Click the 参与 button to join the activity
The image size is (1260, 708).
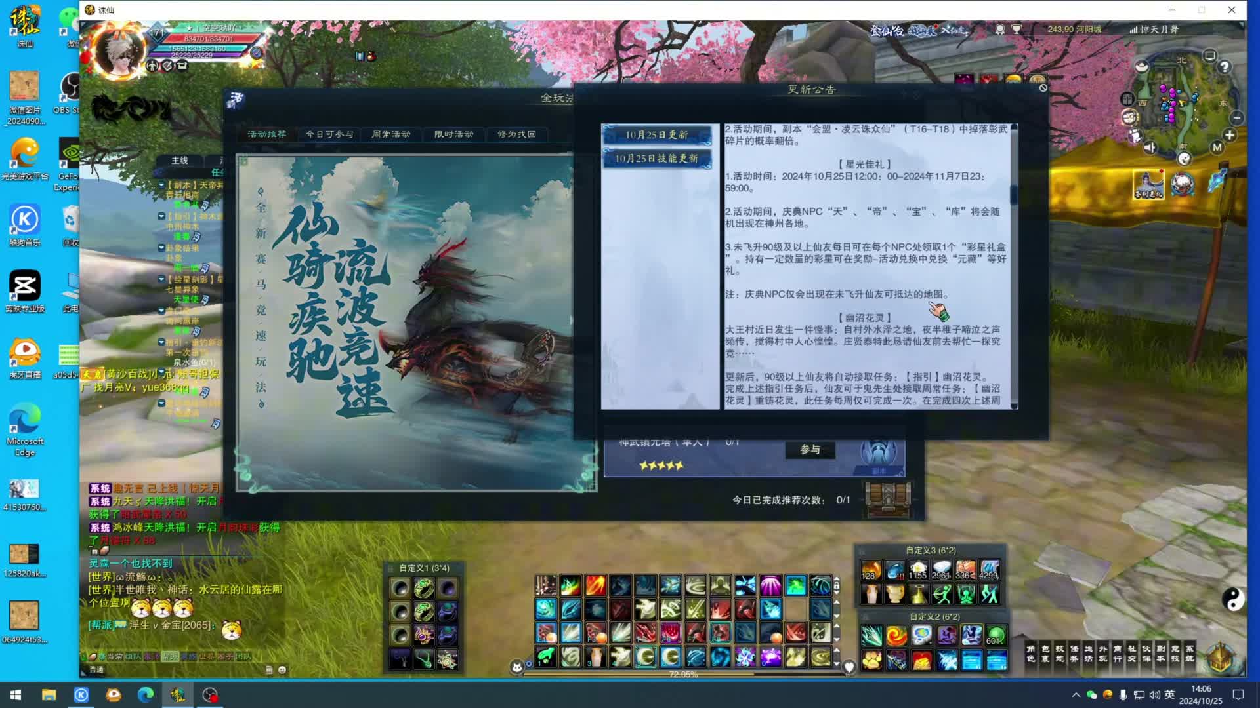pos(810,450)
